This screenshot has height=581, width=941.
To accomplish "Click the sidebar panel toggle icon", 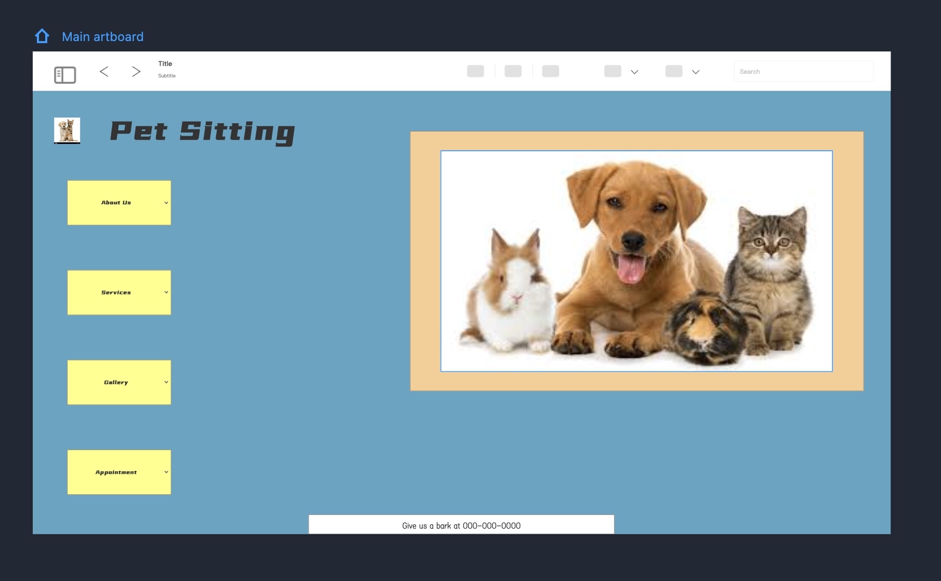I will [64, 74].
